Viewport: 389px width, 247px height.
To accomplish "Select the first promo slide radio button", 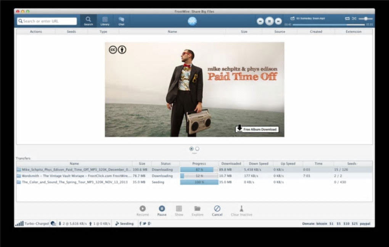I will [191, 149].
